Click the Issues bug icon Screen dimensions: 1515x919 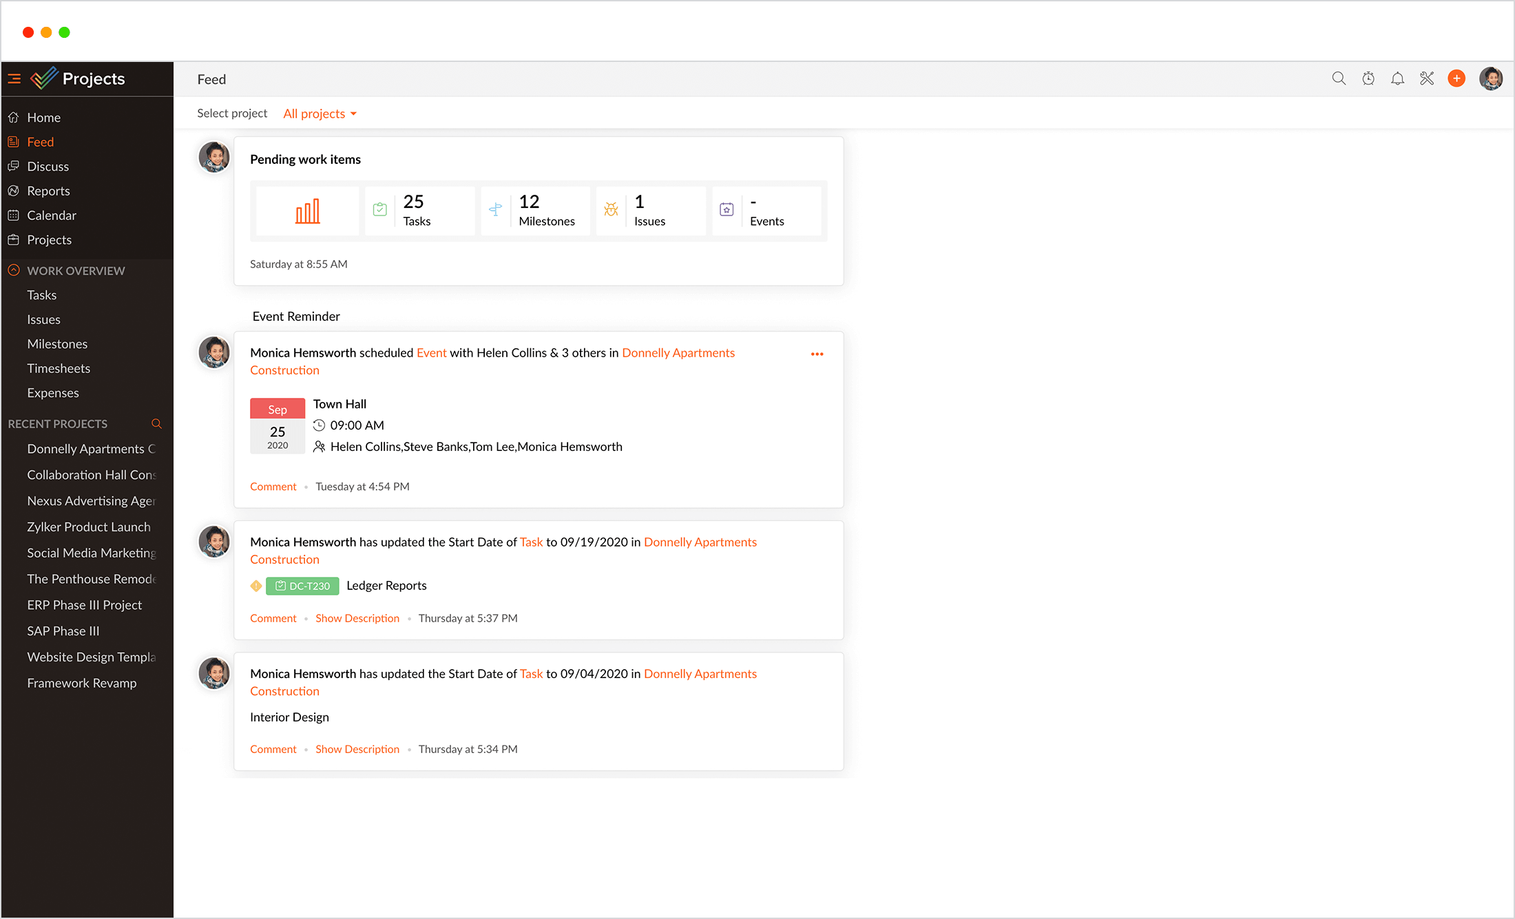coord(611,209)
